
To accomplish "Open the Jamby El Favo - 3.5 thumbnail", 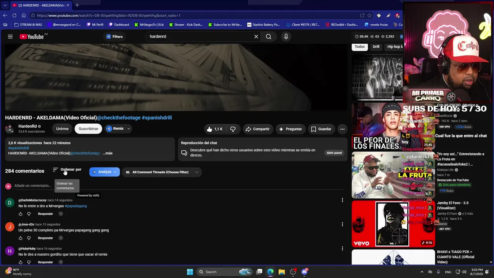I will click(393, 224).
